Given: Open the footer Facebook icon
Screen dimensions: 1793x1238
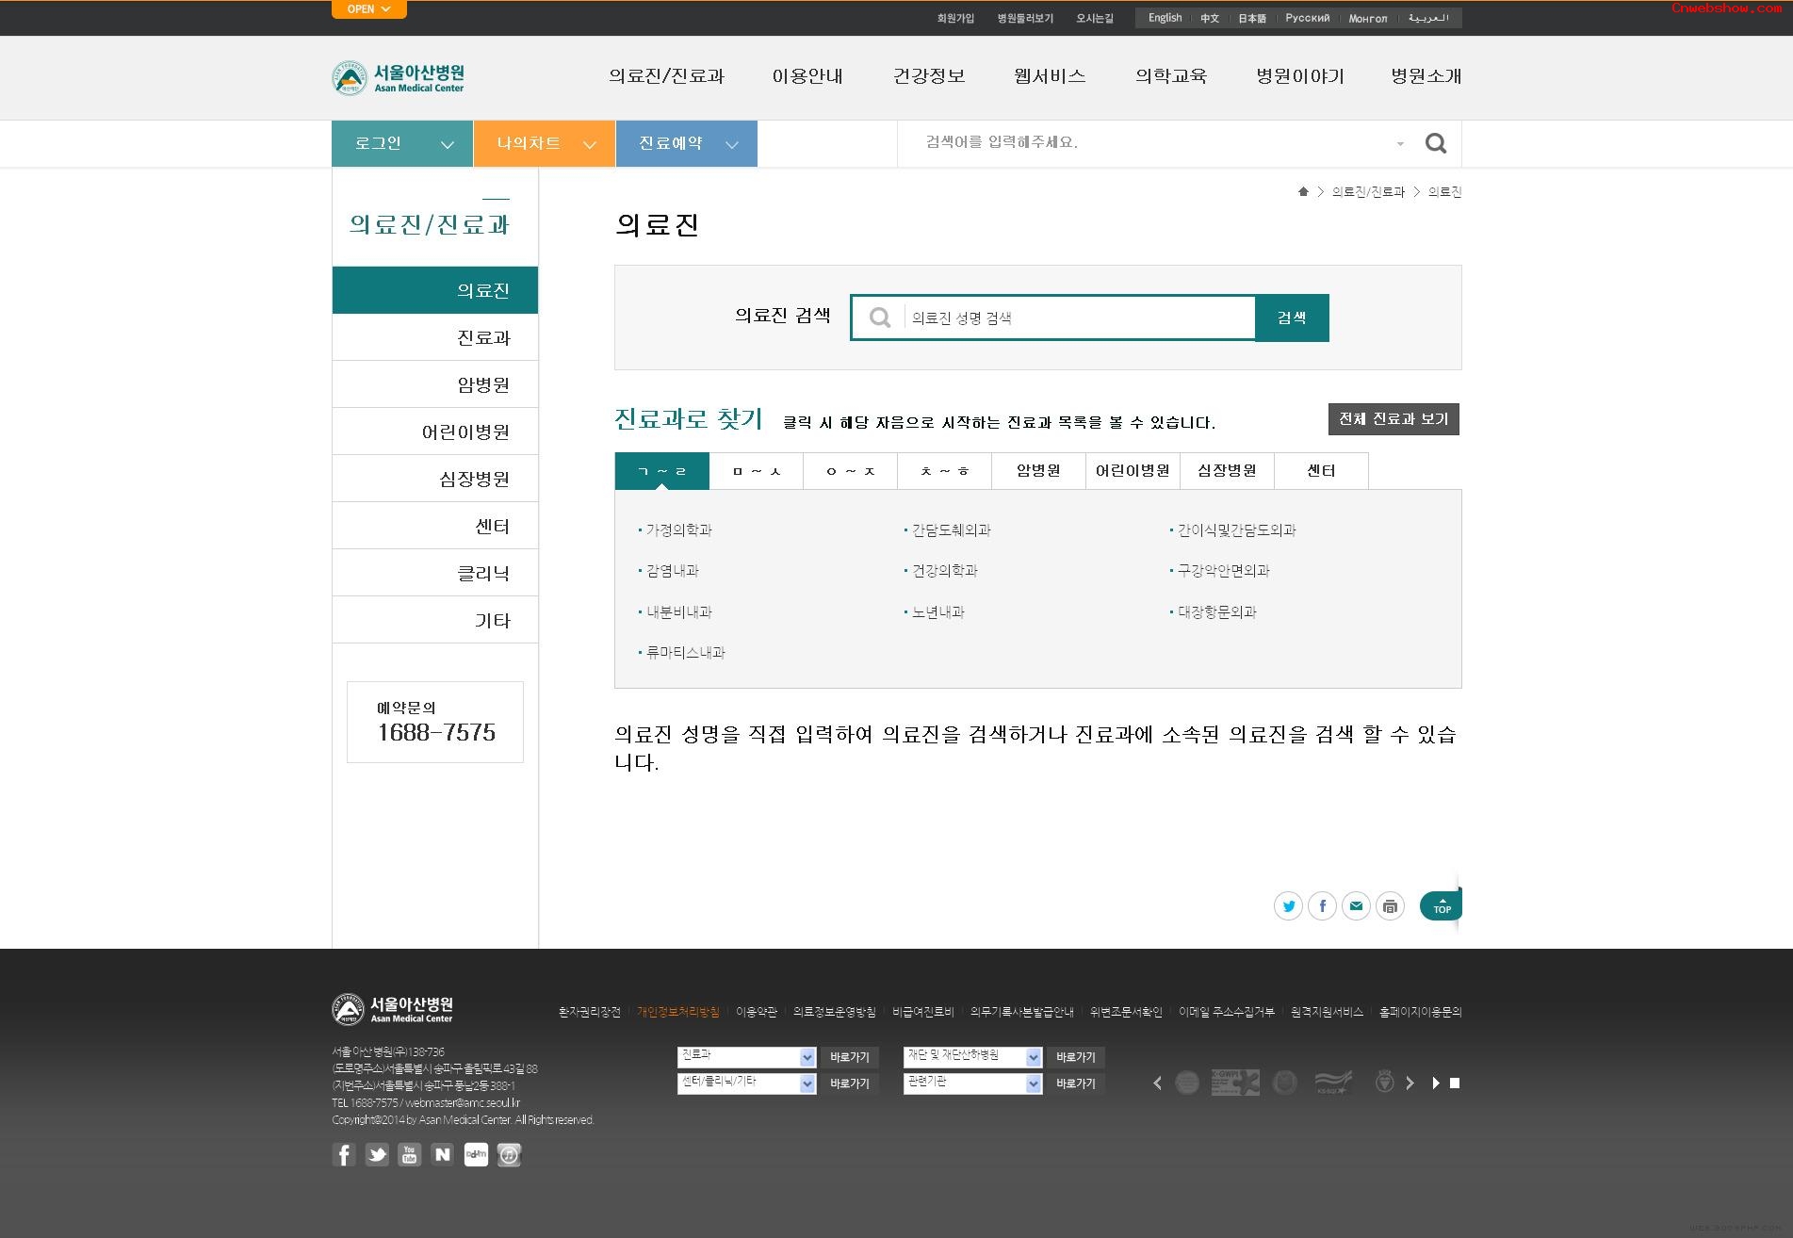Looking at the screenshot, I should pos(344,1154).
